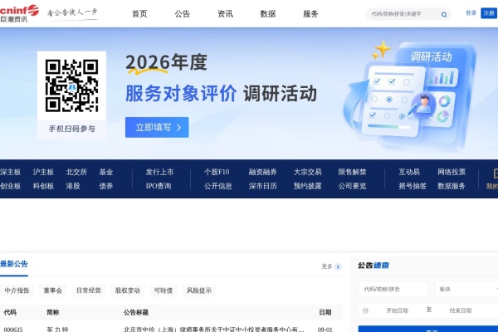This screenshot has height=332, width=498.
Task: Filter by 可转债 tag
Action: (x=164, y=290)
